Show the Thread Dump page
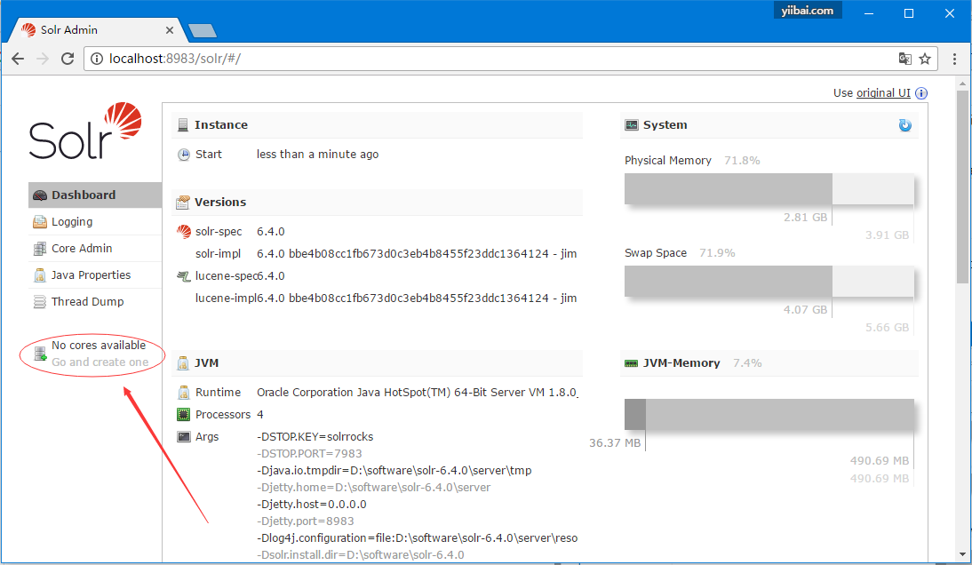Viewport: 972px width, 565px height. [87, 302]
